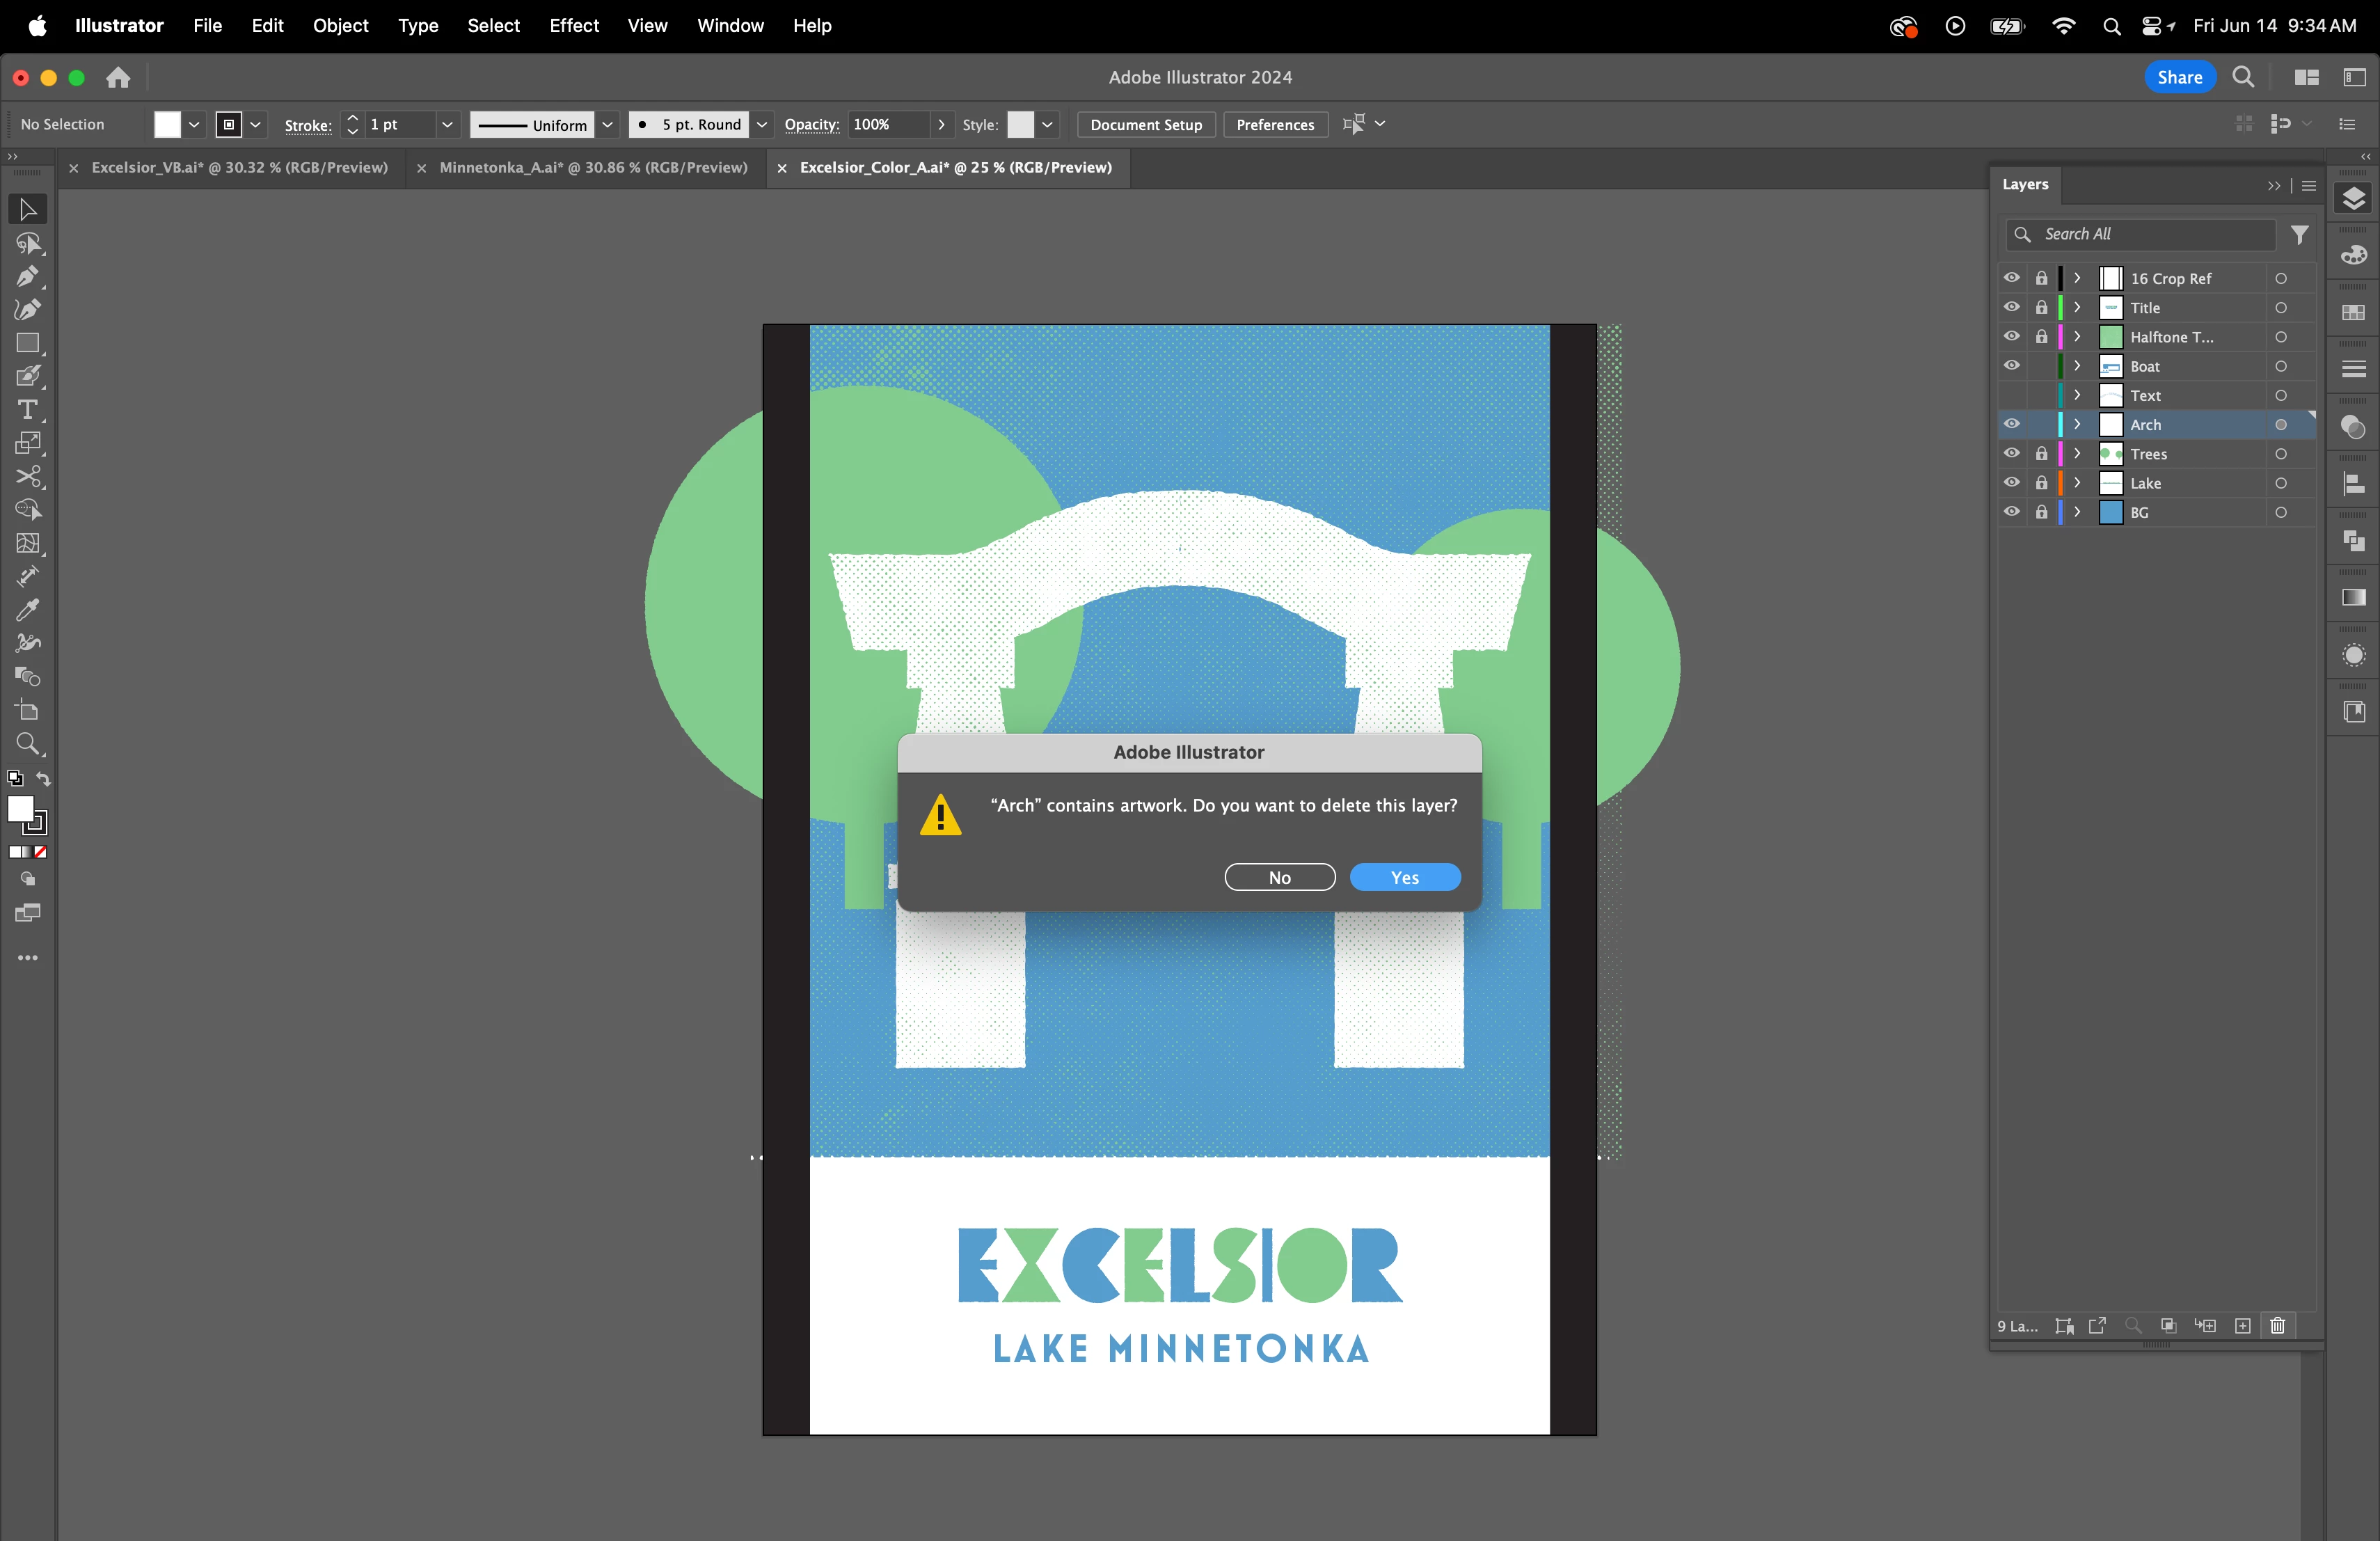Click the create new layer icon
This screenshot has width=2380, height=1541.
click(2242, 1325)
